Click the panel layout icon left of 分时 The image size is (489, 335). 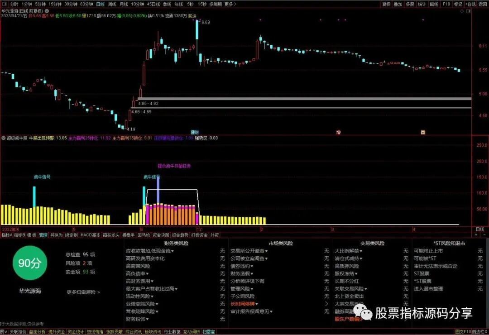(5, 4)
